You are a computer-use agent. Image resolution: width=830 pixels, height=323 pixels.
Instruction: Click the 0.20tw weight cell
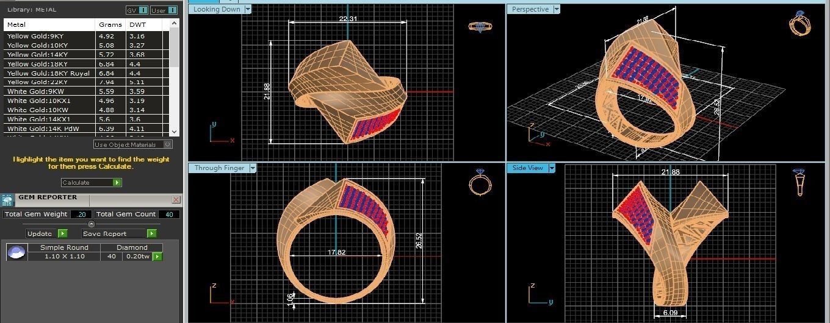137,257
